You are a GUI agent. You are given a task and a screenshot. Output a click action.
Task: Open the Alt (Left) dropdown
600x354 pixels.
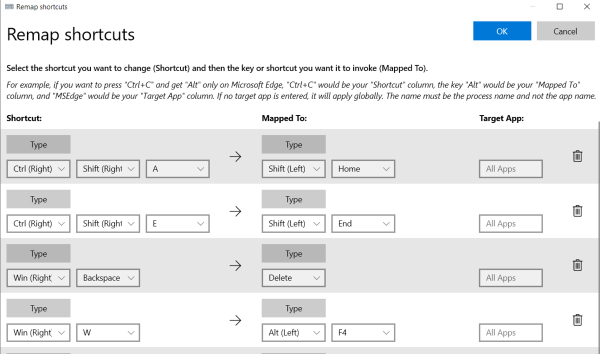pos(293,332)
